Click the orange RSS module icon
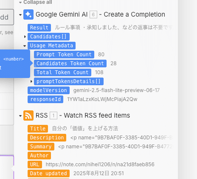The width and height of the screenshot is (197, 179). (28, 115)
